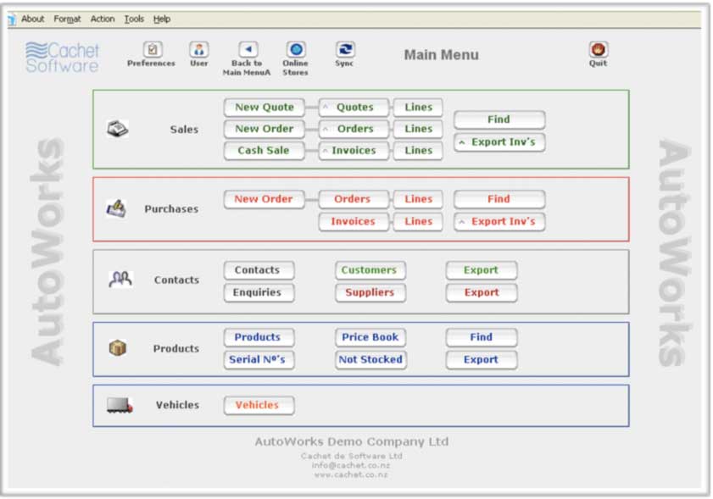
Task: Open Lines next to Sales Invoices
Action: (x=418, y=151)
